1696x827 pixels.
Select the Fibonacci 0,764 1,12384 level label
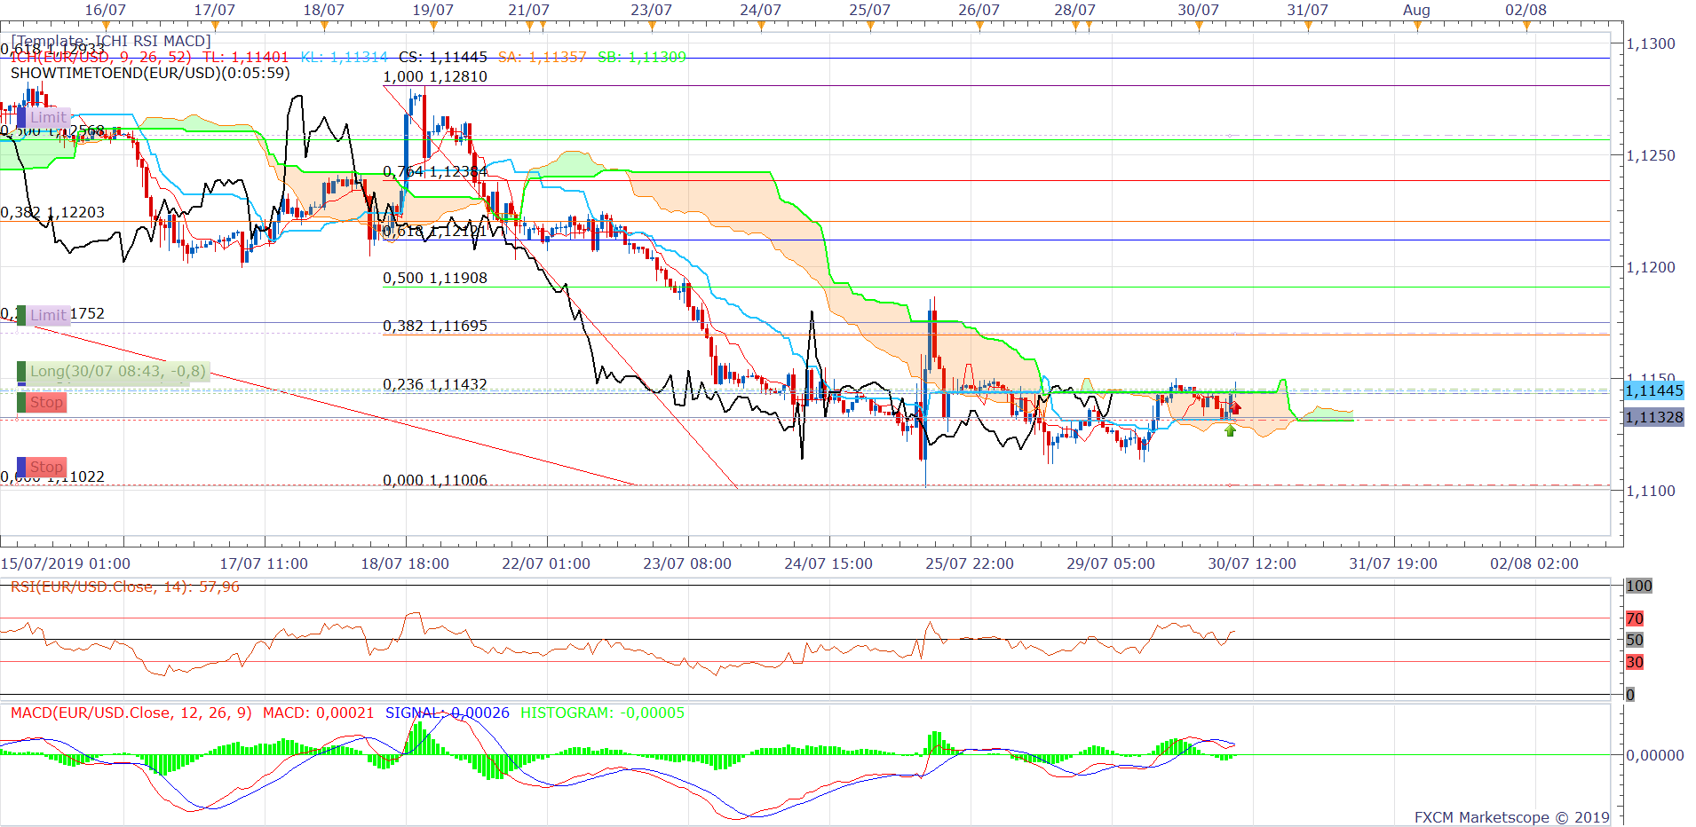coord(435,171)
